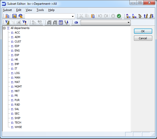Select the MKT element
Screen dimensions: 157x139
(17, 91)
